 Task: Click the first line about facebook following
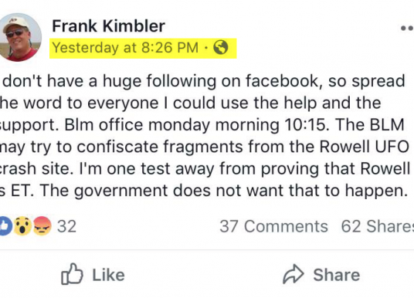click(x=203, y=81)
